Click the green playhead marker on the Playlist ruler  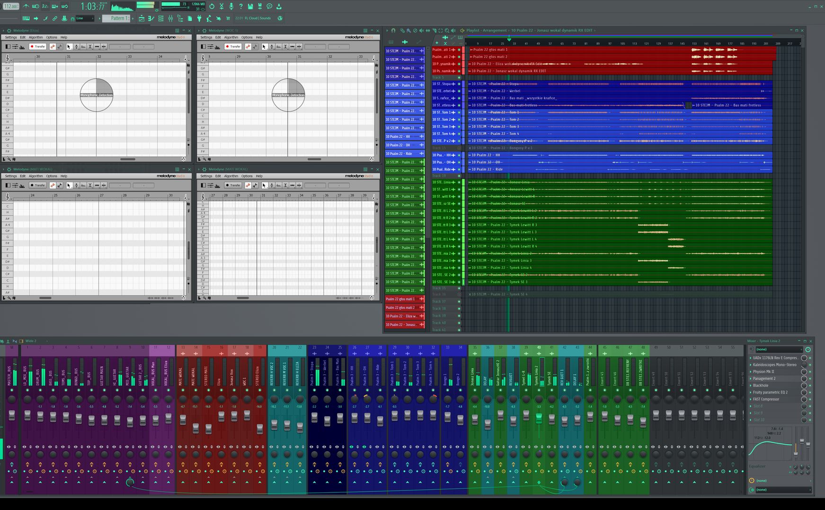pyautogui.click(x=509, y=39)
